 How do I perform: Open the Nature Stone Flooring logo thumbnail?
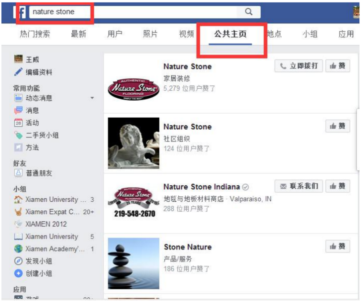click(x=134, y=89)
